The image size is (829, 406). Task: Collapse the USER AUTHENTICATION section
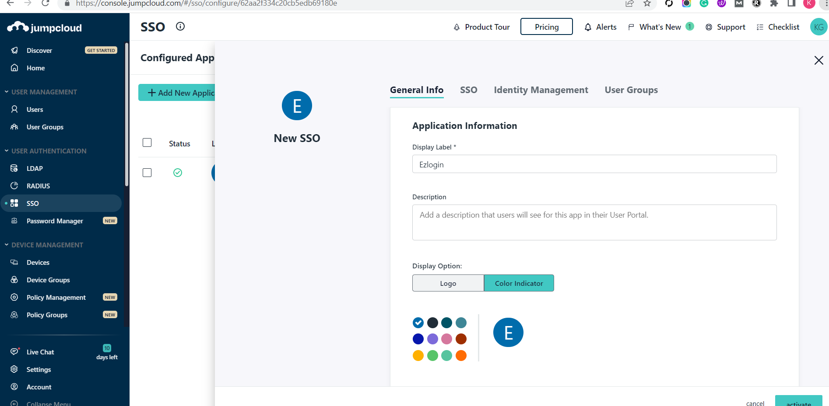(x=7, y=151)
